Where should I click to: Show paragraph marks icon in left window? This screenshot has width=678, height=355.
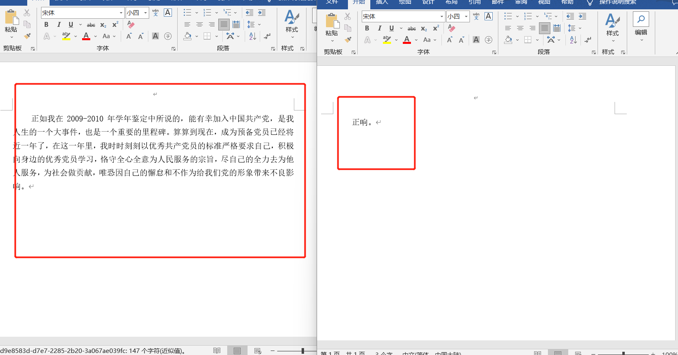click(x=267, y=36)
